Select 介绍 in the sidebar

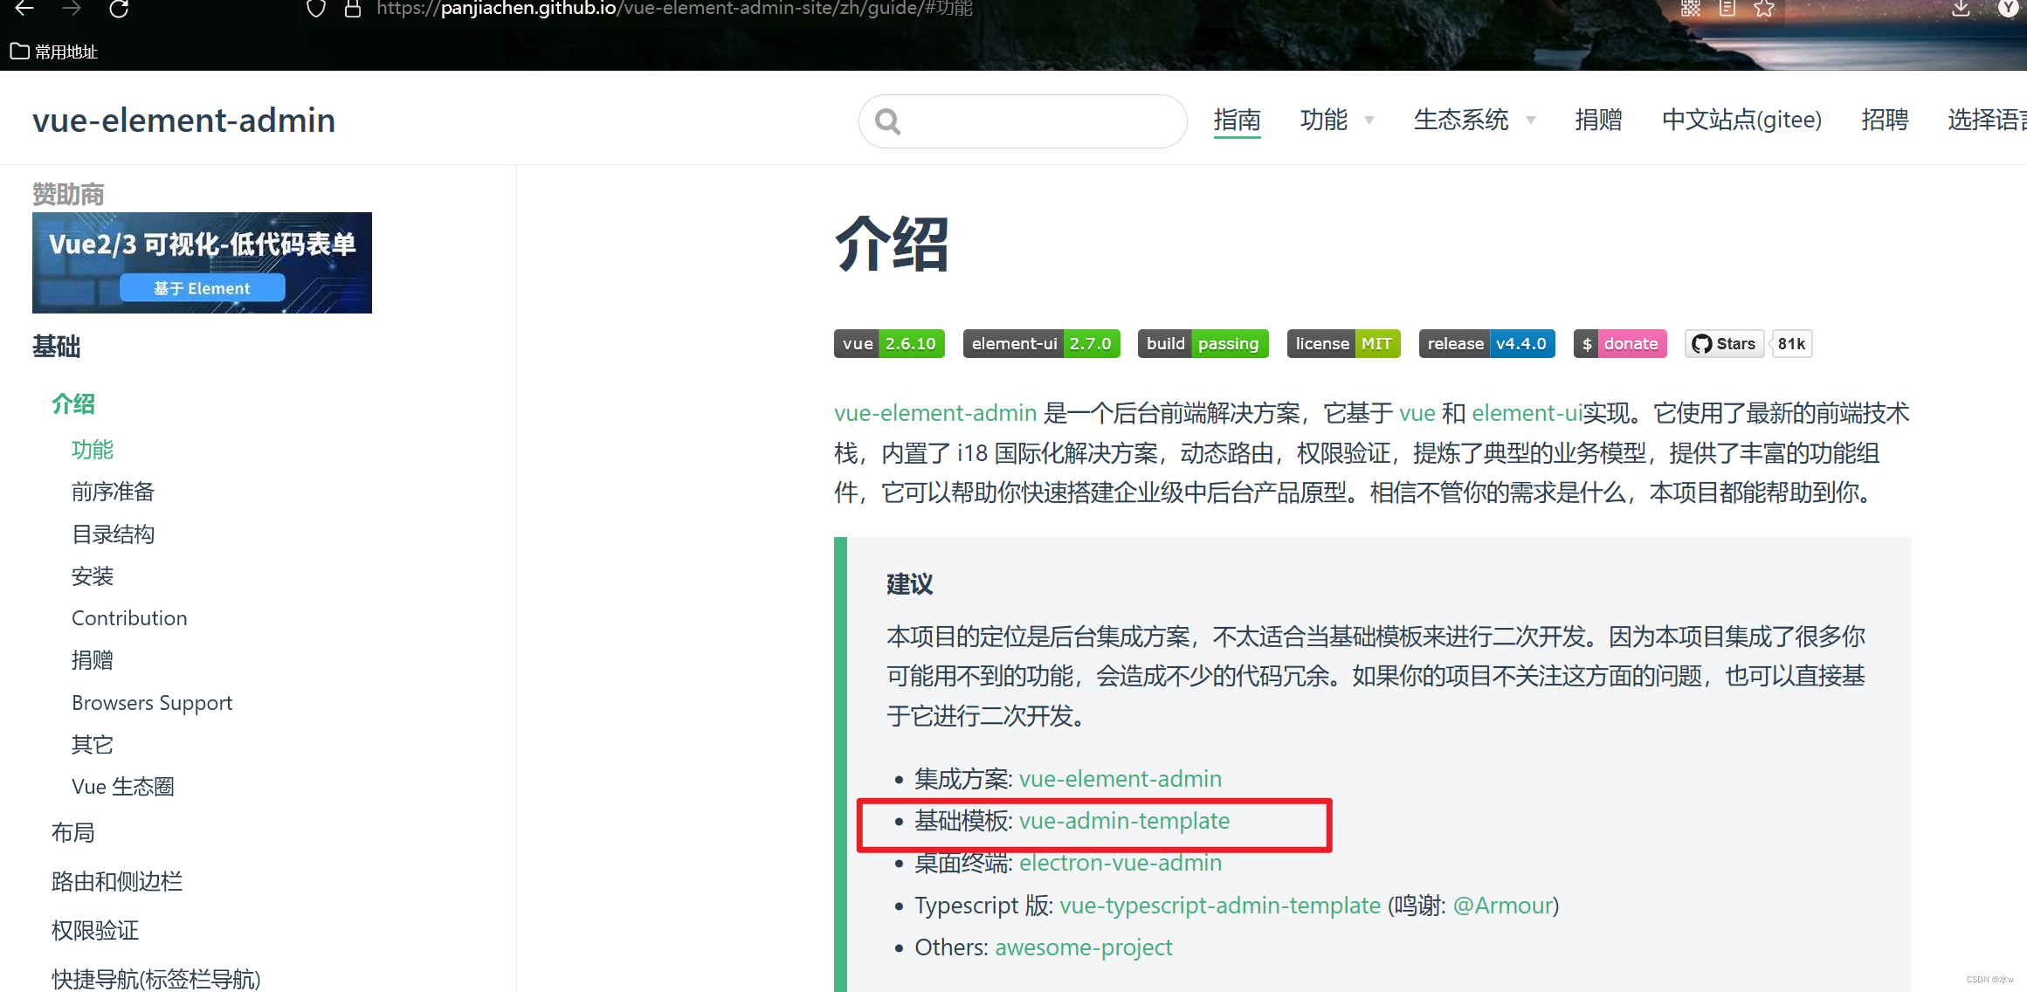tap(73, 404)
